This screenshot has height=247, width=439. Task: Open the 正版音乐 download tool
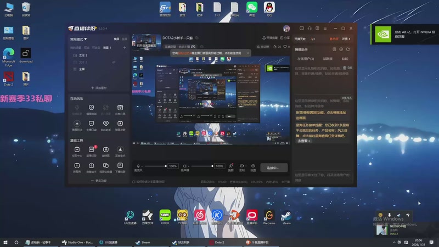pyautogui.click(x=120, y=151)
